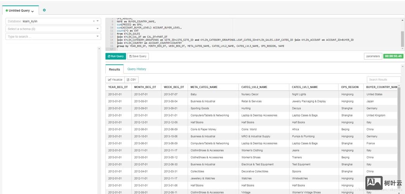Screen dimensions: 405x194
Task: Click the META_CATEG_NAME column header
Action: tap(204, 87)
